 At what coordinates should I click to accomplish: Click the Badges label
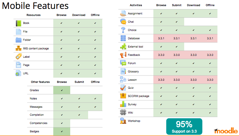(34, 131)
